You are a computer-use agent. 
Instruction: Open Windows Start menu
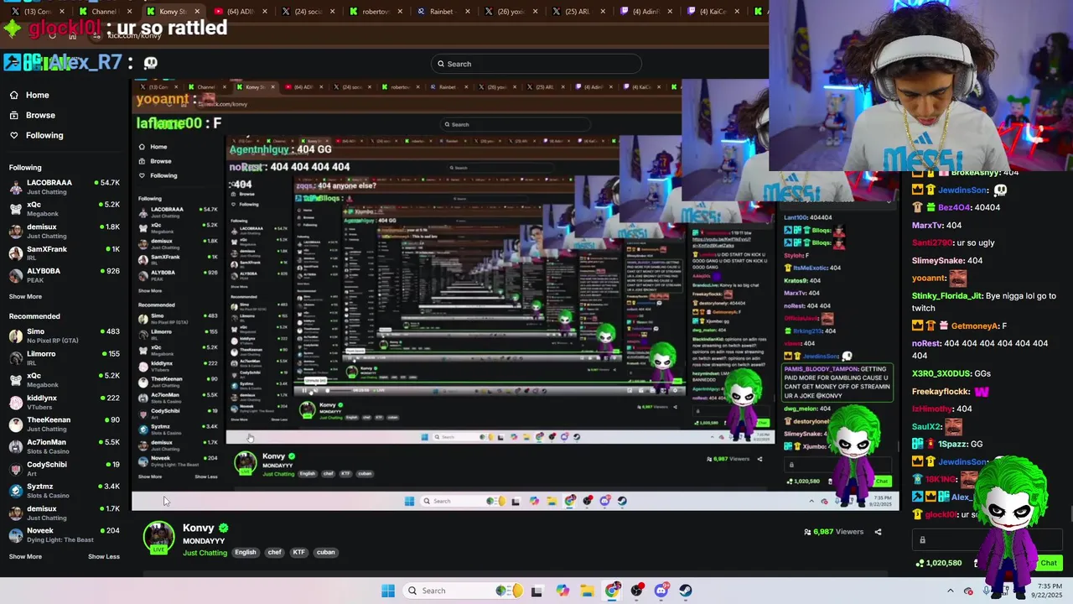click(388, 591)
